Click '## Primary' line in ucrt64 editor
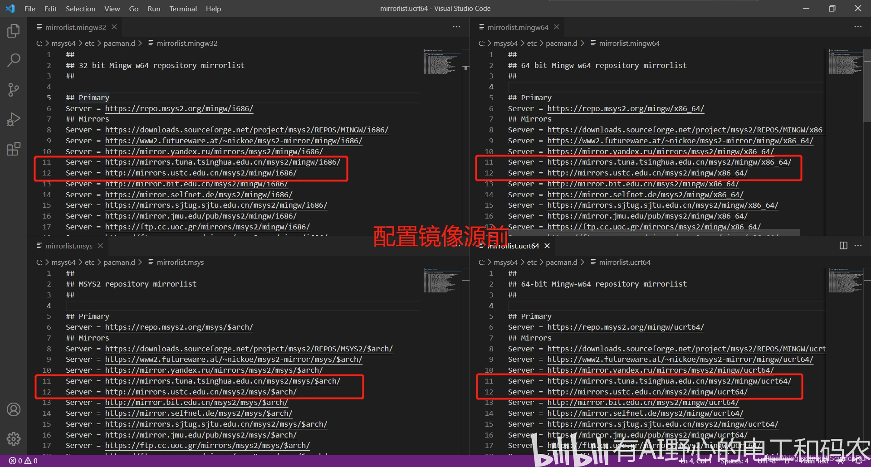Screen dimensions: 871x467 530,316
